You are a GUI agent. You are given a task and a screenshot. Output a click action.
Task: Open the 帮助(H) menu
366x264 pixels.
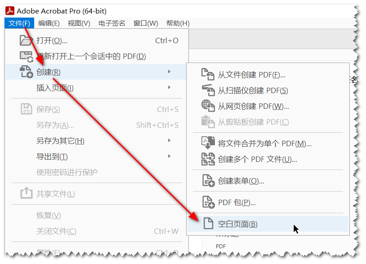pos(178,23)
